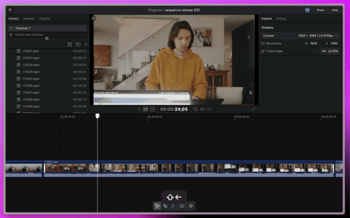The image size is (350, 218).
Task: Click the grid view icon in Library panel
Action: coord(70,44)
